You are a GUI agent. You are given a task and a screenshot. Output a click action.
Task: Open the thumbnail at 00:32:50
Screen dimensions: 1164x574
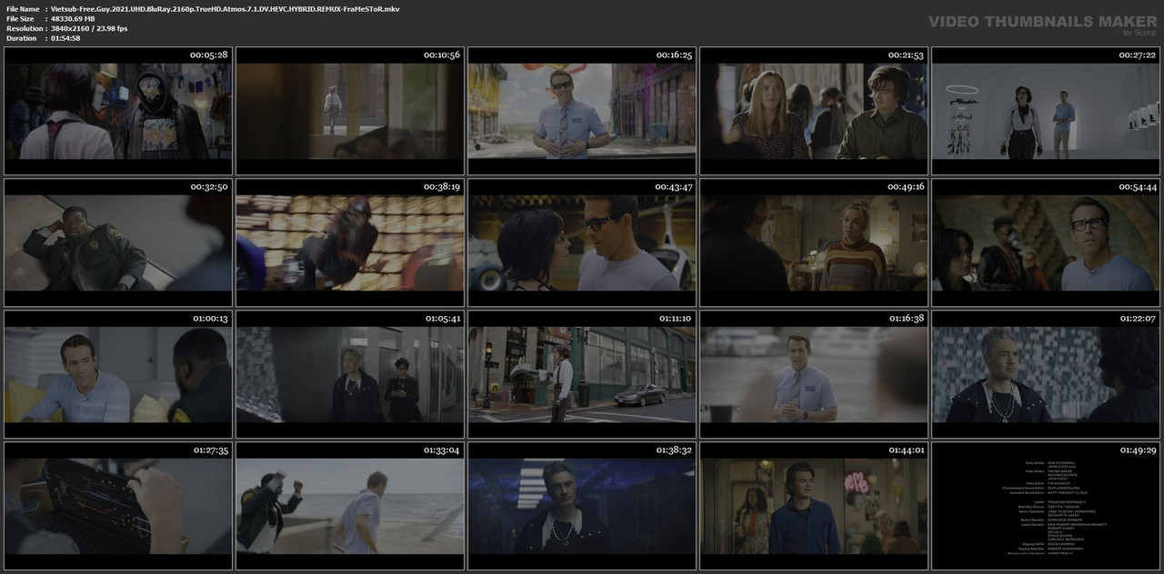(118, 242)
